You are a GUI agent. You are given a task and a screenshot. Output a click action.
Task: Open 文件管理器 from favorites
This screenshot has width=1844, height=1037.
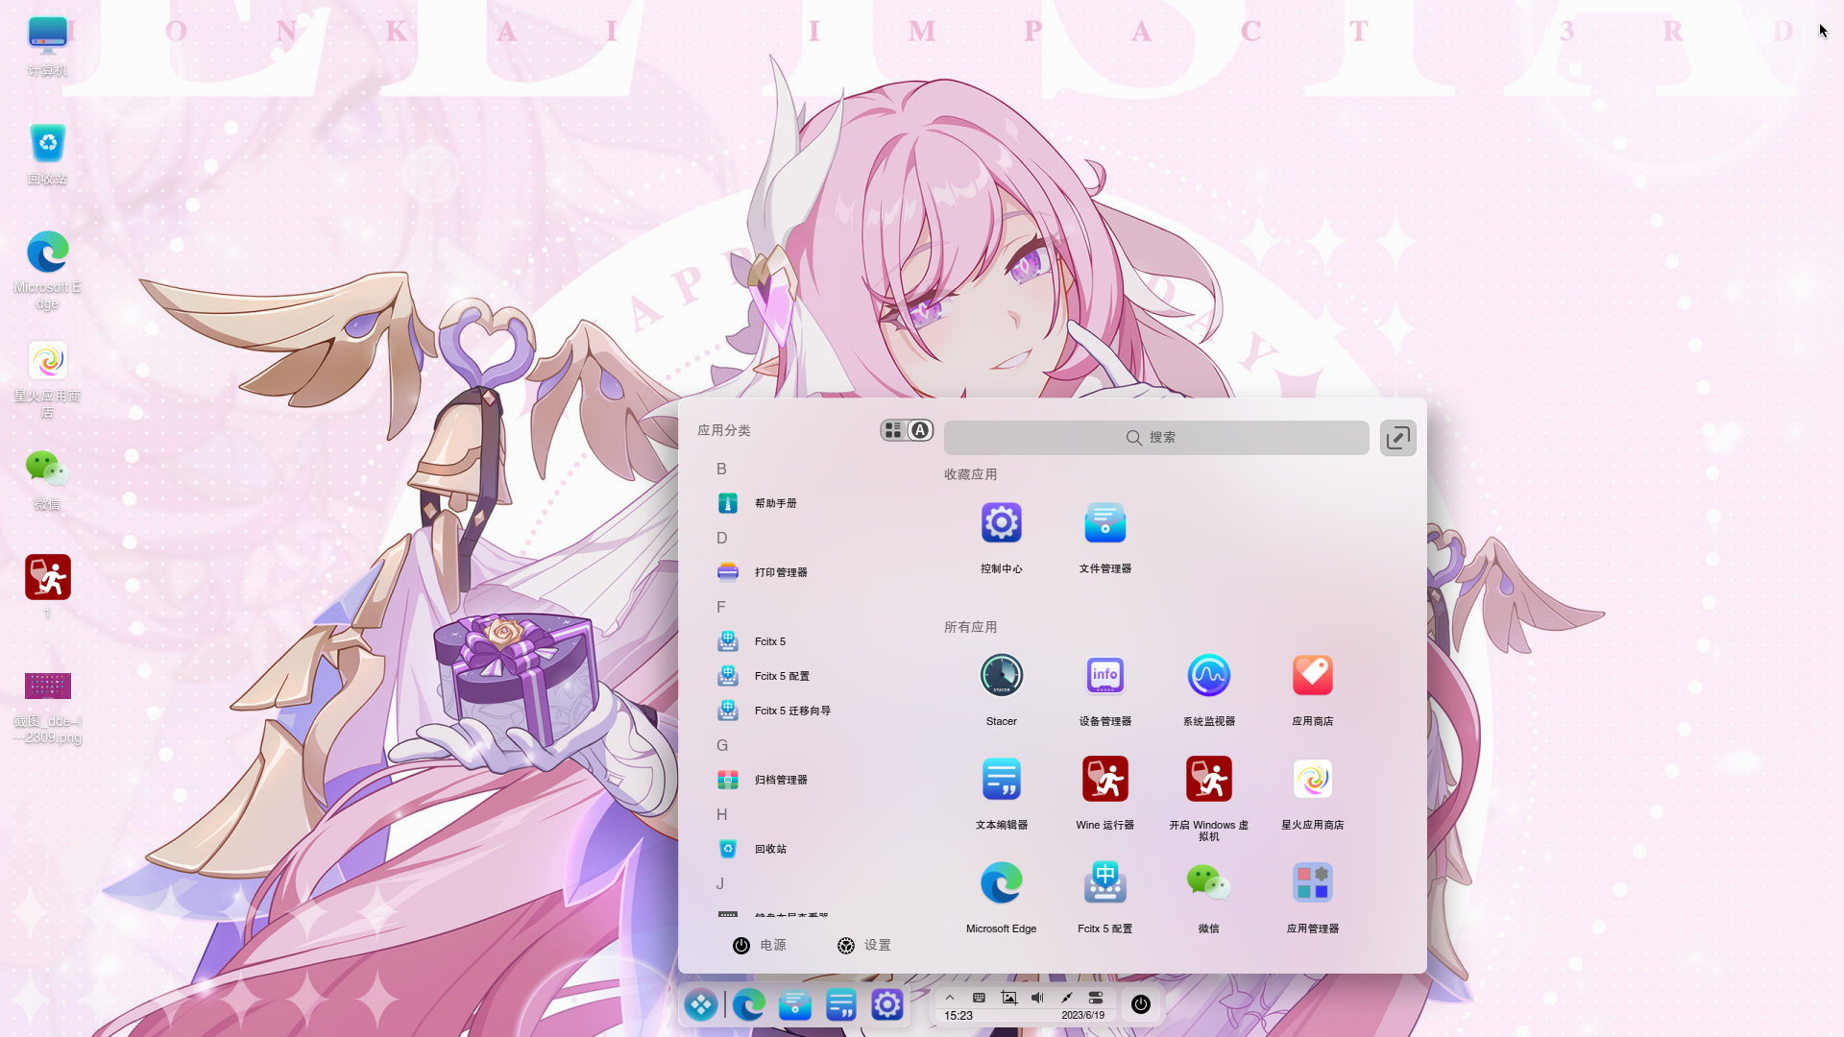pyautogui.click(x=1104, y=534)
